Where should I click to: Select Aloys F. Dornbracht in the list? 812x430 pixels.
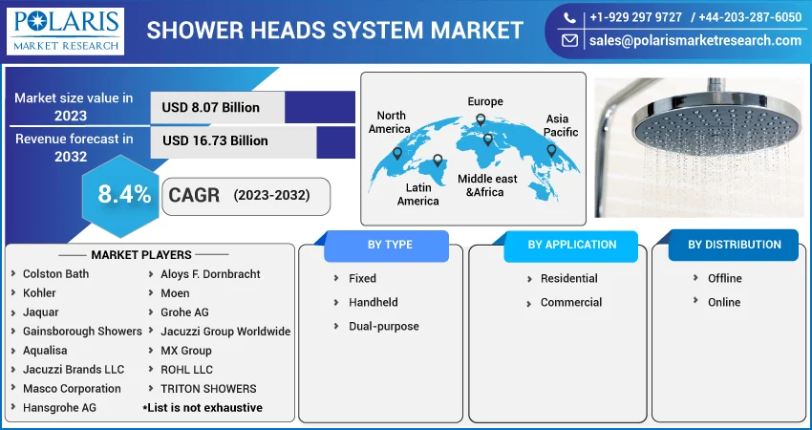[x=210, y=274]
